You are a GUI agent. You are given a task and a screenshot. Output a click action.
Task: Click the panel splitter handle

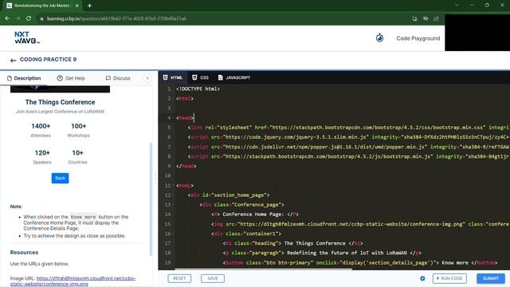(155, 178)
